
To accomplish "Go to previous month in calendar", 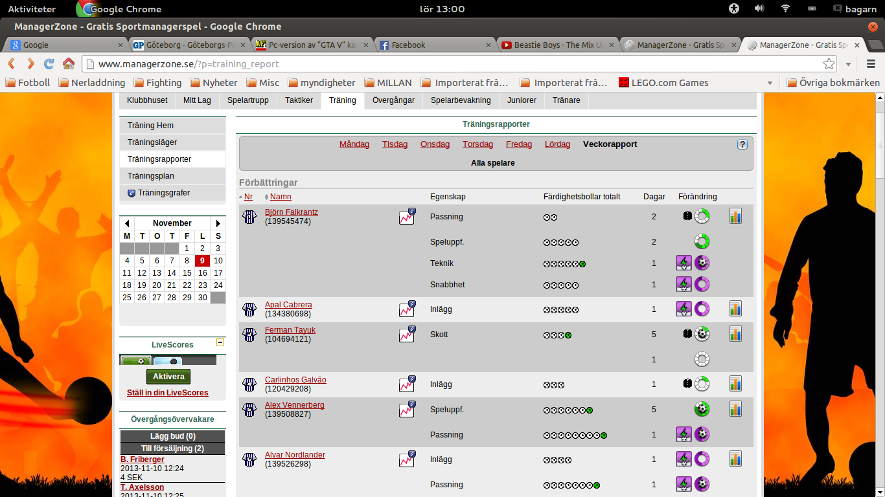I will tap(127, 223).
